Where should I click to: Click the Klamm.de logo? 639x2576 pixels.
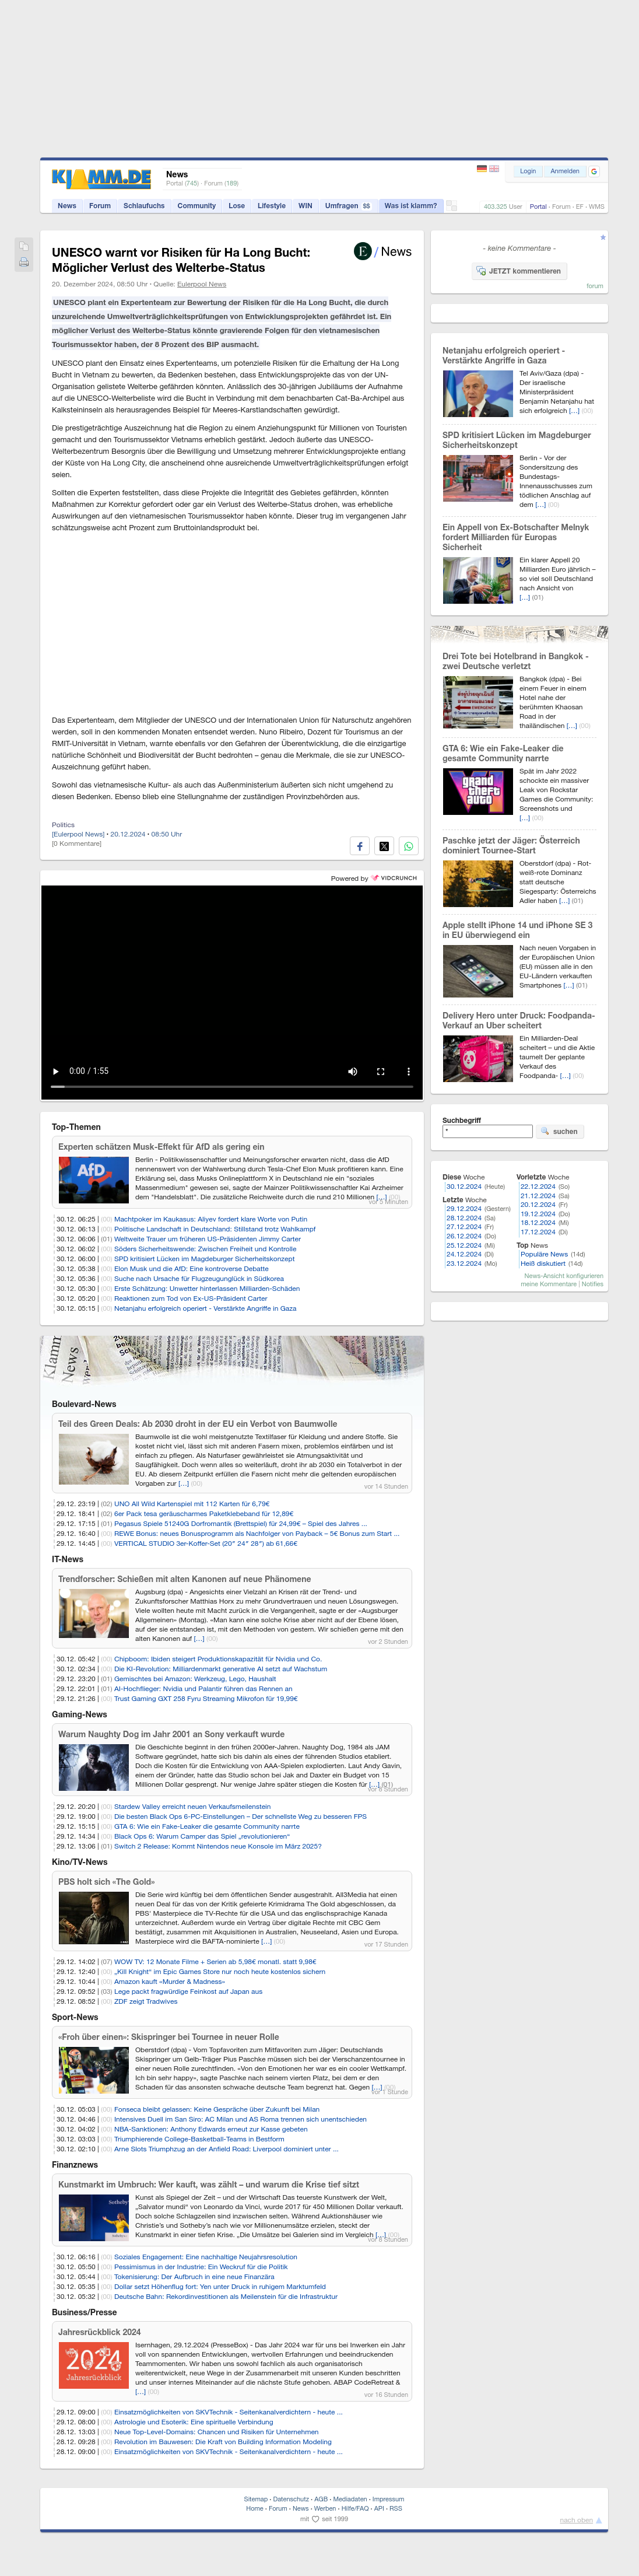[101, 179]
